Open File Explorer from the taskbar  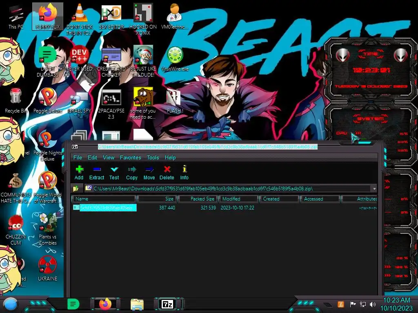(x=137, y=304)
